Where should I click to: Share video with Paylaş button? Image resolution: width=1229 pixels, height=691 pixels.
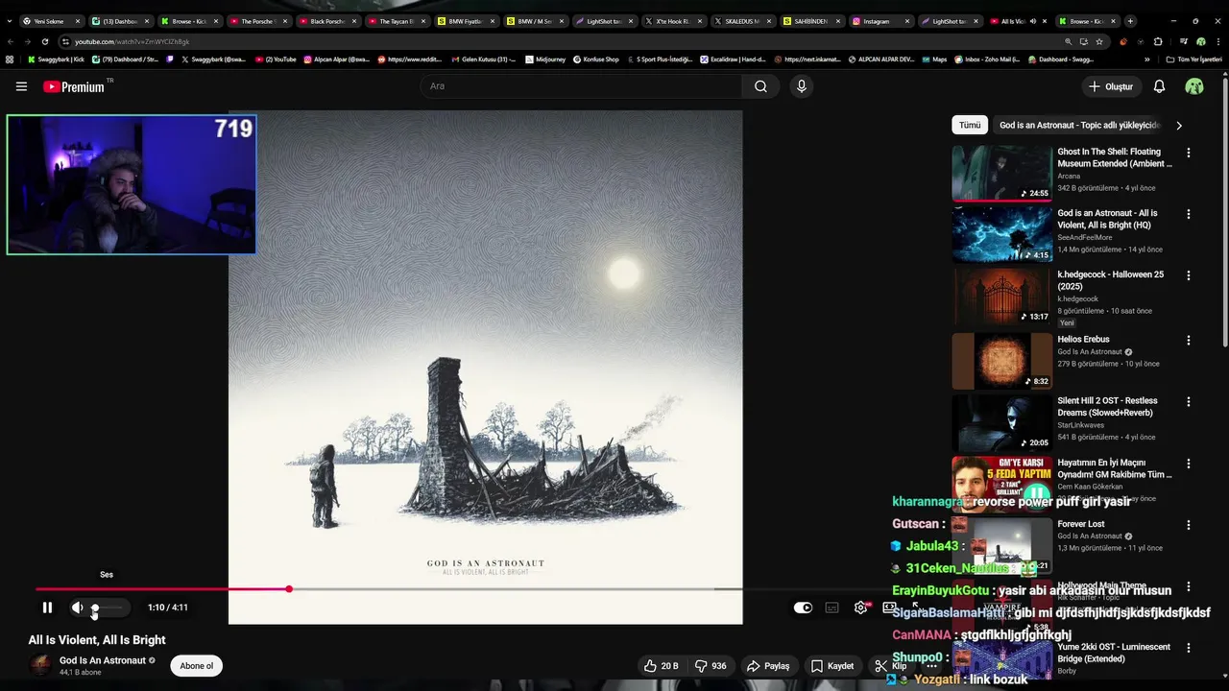[768, 666]
